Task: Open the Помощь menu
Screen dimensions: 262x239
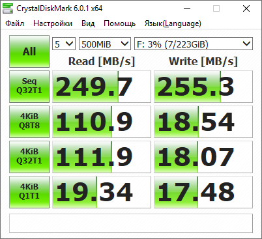Action: (x=120, y=23)
